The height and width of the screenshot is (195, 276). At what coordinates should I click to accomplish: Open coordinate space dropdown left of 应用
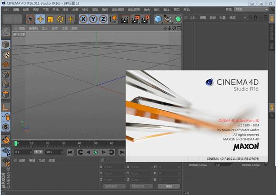tap(115, 186)
